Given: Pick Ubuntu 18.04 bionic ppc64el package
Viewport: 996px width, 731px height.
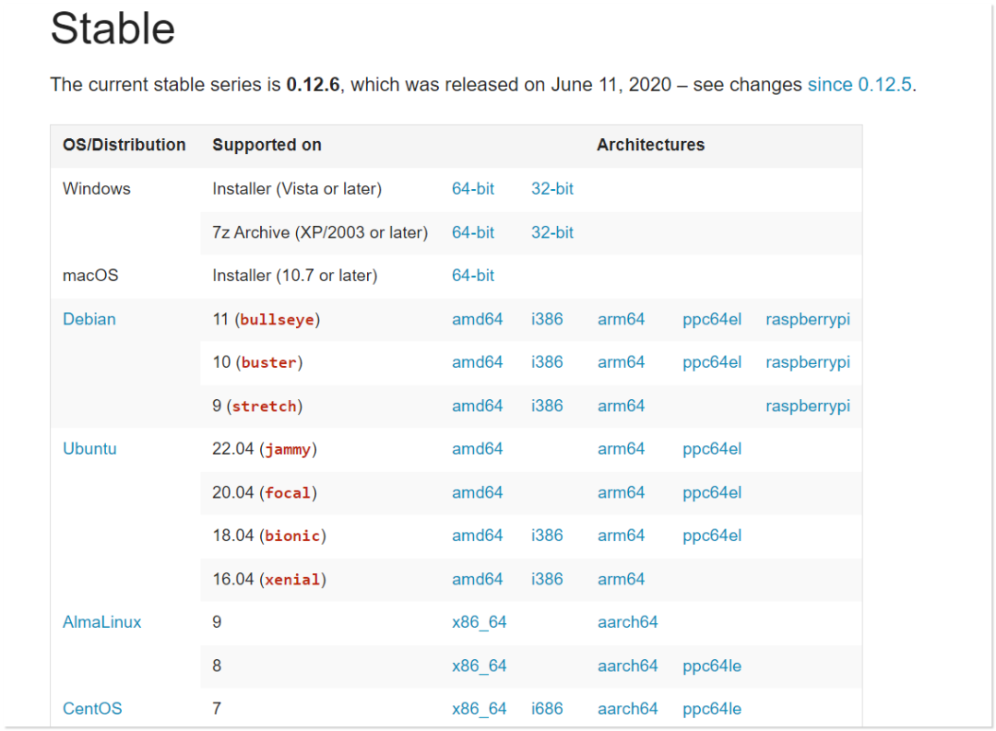Looking at the screenshot, I should (712, 536).
